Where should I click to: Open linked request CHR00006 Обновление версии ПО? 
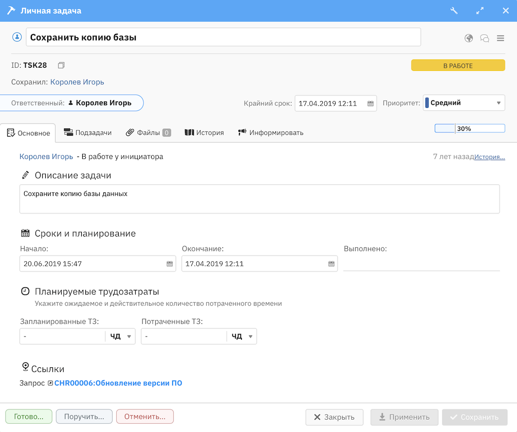pyautogui.click(x=118, y=383)
